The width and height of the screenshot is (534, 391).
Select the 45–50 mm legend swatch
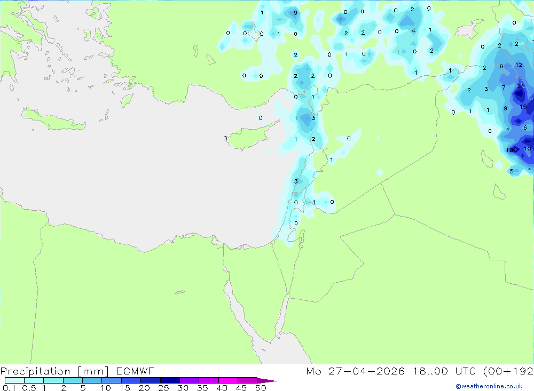pos(248,380)
